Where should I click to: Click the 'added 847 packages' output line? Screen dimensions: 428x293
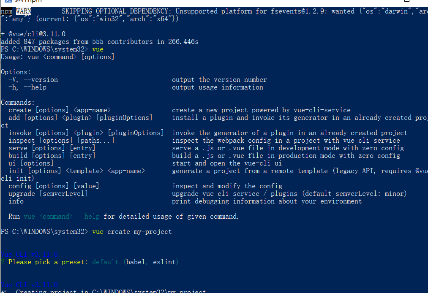(x=100, y=42)
